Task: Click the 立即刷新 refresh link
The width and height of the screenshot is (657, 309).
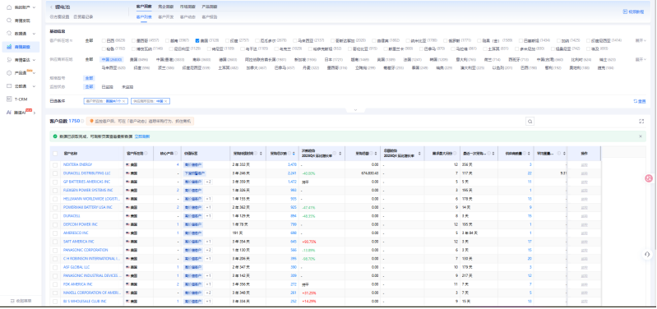Action: click(142, 136)
